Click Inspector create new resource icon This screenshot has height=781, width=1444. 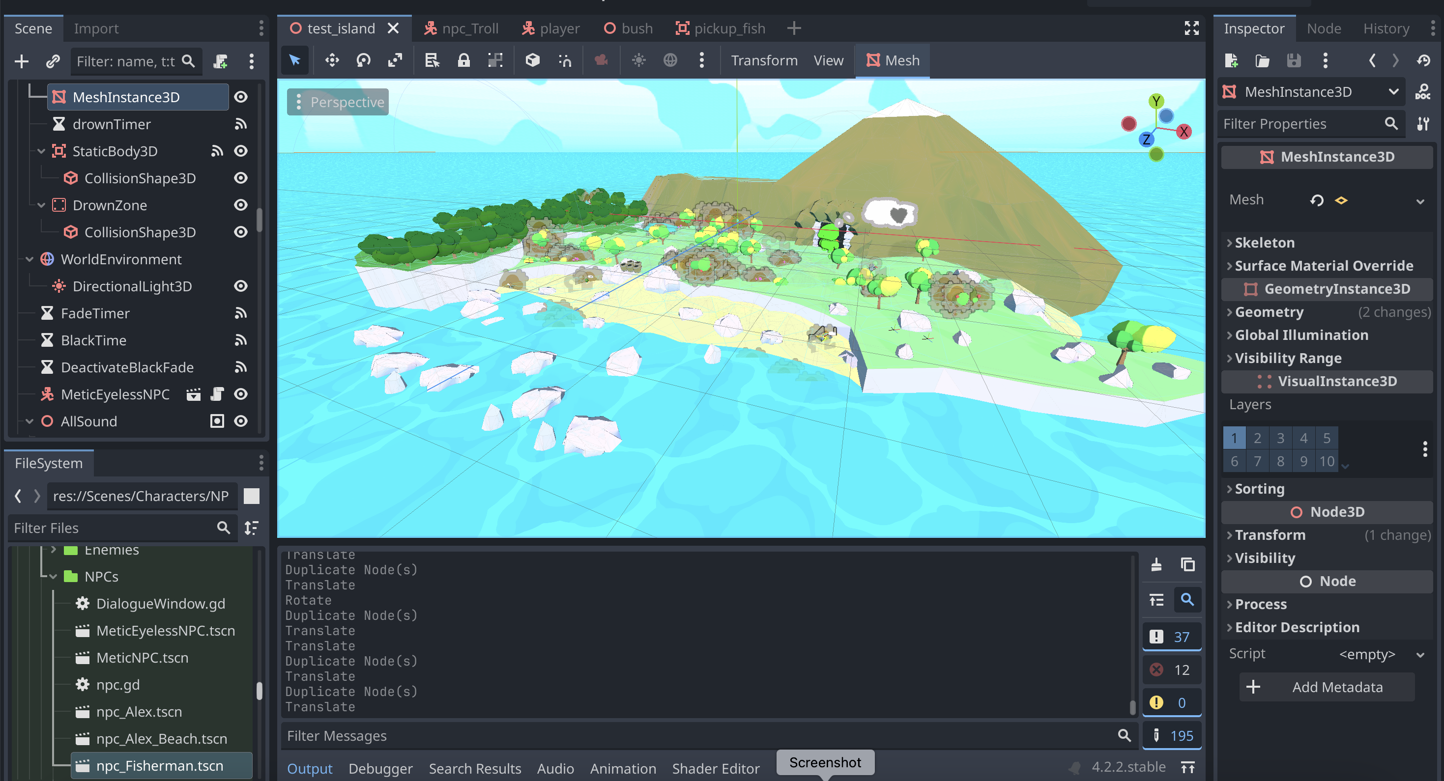(1231, 60)
